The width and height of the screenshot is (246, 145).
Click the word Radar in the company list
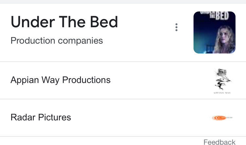pyautogui.click(x=23, y=117)
